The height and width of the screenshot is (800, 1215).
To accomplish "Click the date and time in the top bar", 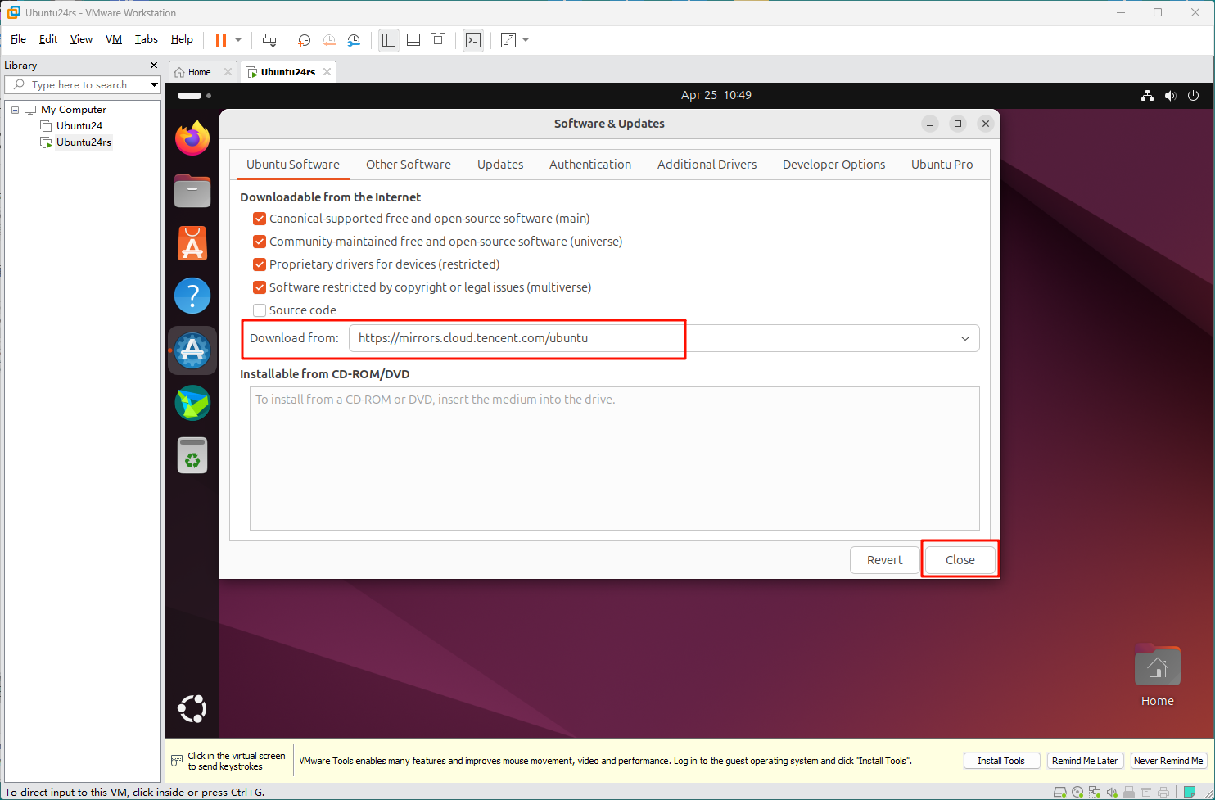I will pyautogui.click(x=716, y=95).
